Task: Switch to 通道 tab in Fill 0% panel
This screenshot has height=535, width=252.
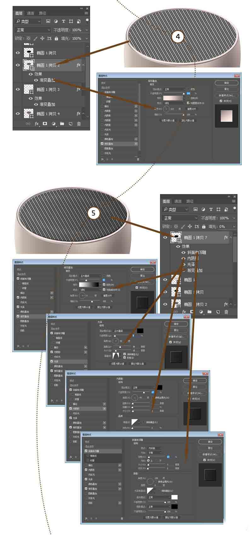Action: click(178, 201)
